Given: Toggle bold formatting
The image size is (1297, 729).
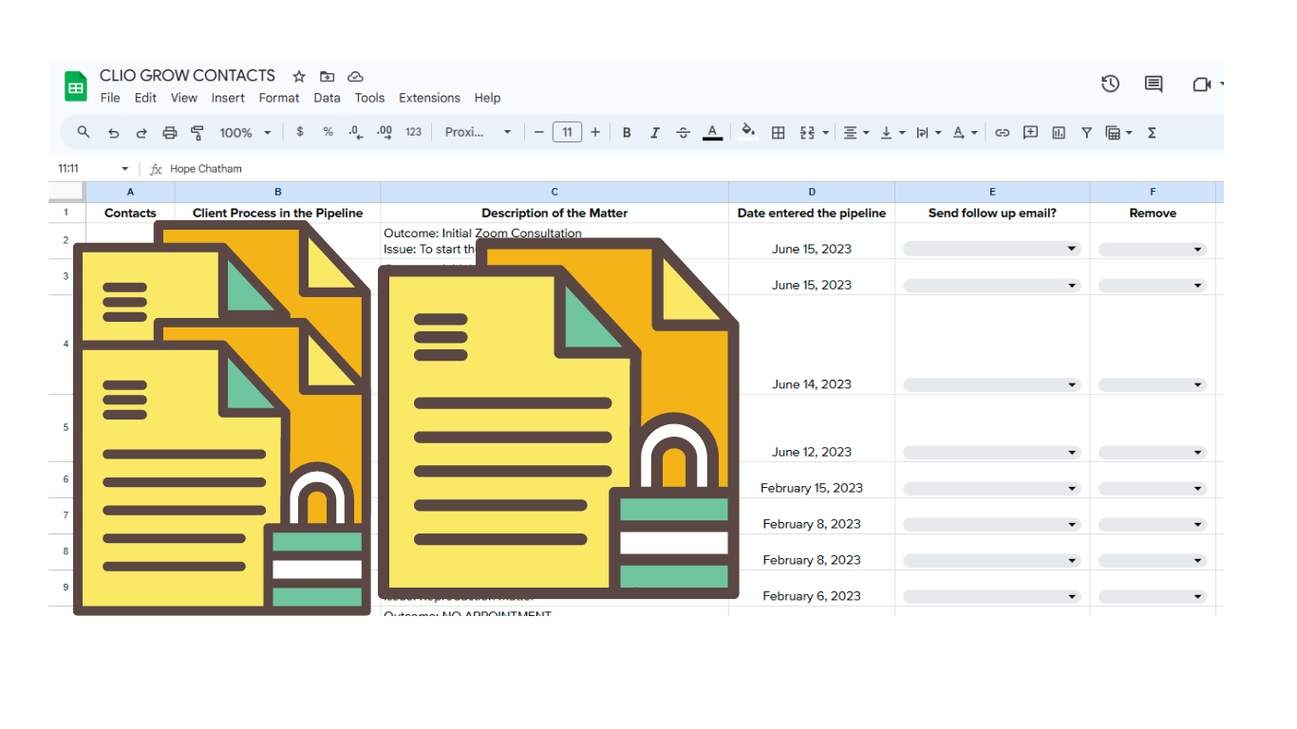Looking at the screenshot, I should point(627,133).
